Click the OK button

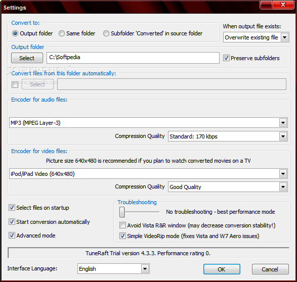click(x=222, y=269)
